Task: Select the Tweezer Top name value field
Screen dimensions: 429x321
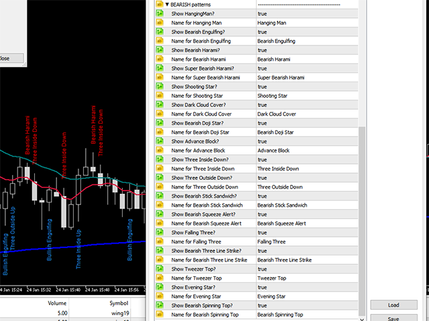Action: [305, 278]
